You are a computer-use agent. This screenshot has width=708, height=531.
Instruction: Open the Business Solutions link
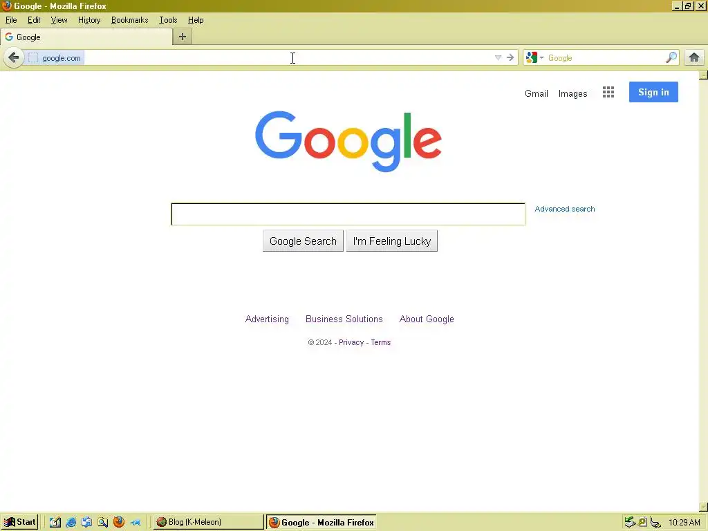344,319
